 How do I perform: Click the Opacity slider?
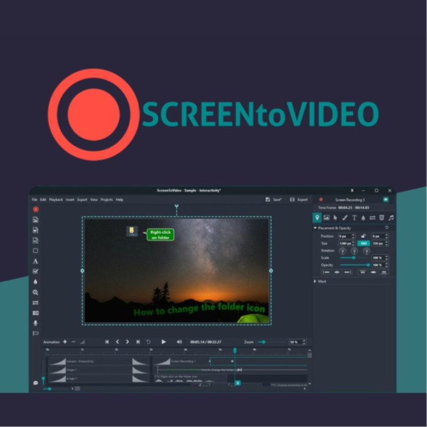pos(354,265)
